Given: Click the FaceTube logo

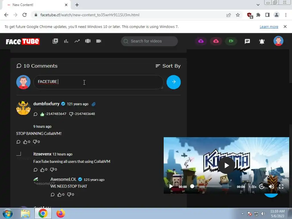Looking at the screenshot, I should coord(23,41).
